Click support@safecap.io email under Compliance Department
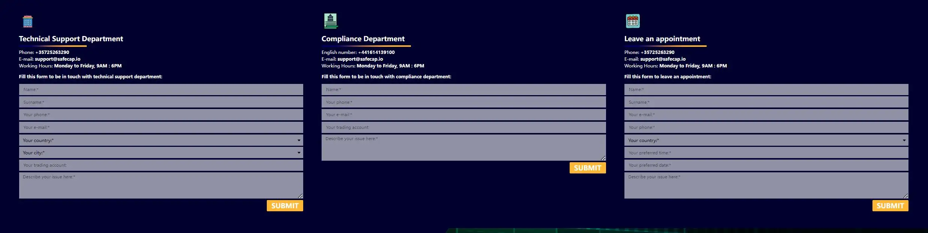 [360, 59]
